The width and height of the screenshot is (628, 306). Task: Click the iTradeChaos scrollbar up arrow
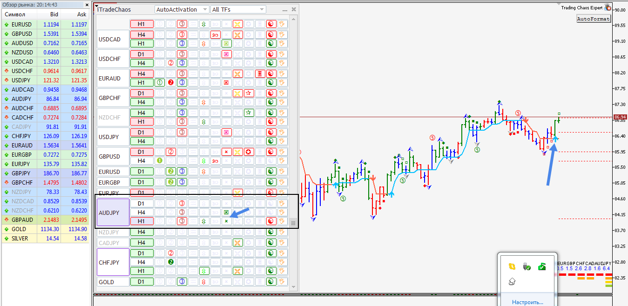(293, 19)
